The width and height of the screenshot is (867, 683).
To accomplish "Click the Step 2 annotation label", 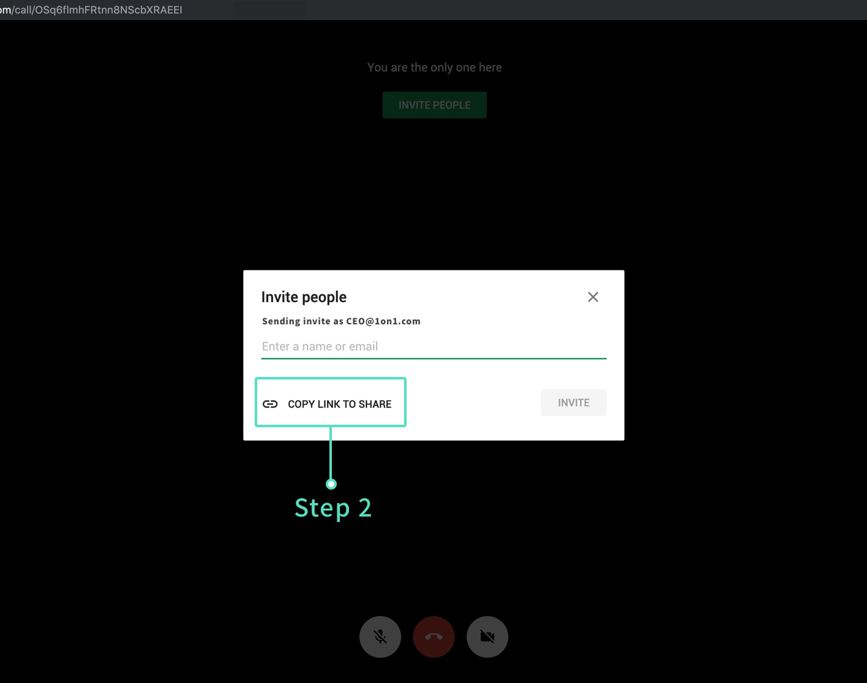I will click(x=332, y=508).
